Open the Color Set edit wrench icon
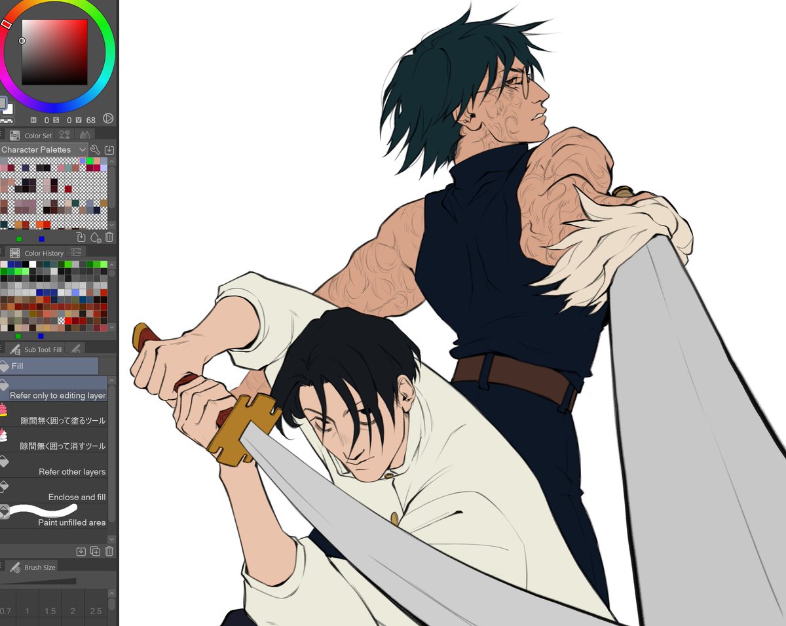 coord(96,149)
